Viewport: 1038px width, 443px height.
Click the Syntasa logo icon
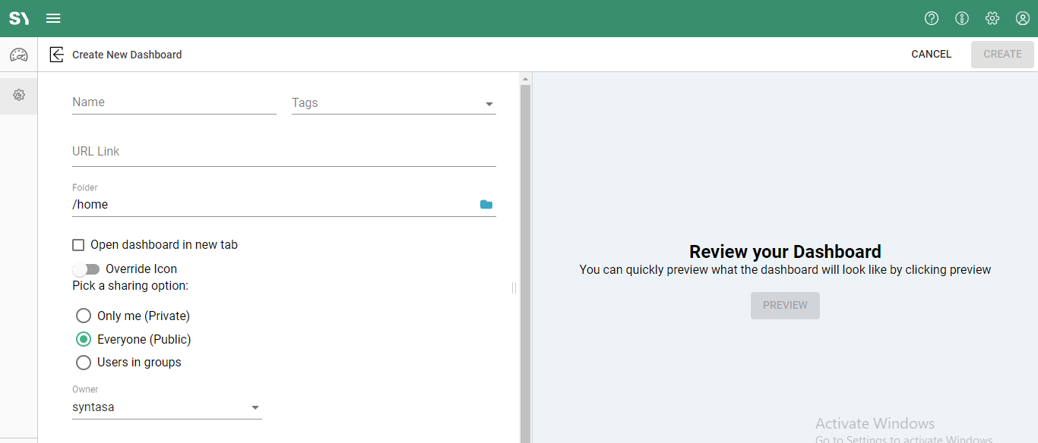19,18
